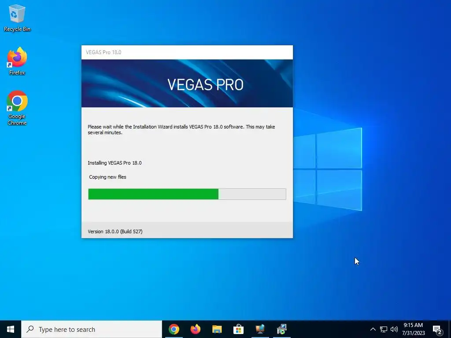
Task: Click the green installation progress bar
Action: pyautogui.click(x=187, y=194)
